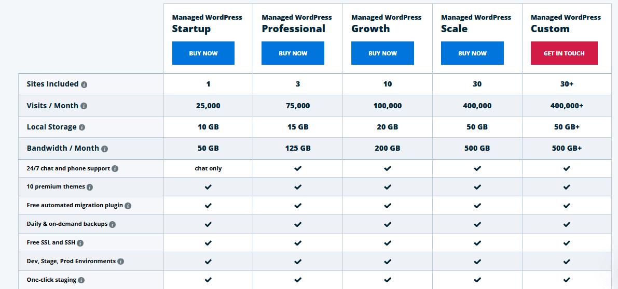The image size is (618, 289).
Task: Click Growth checkmark for Free SSL and SSH
Action: point(388,242)
